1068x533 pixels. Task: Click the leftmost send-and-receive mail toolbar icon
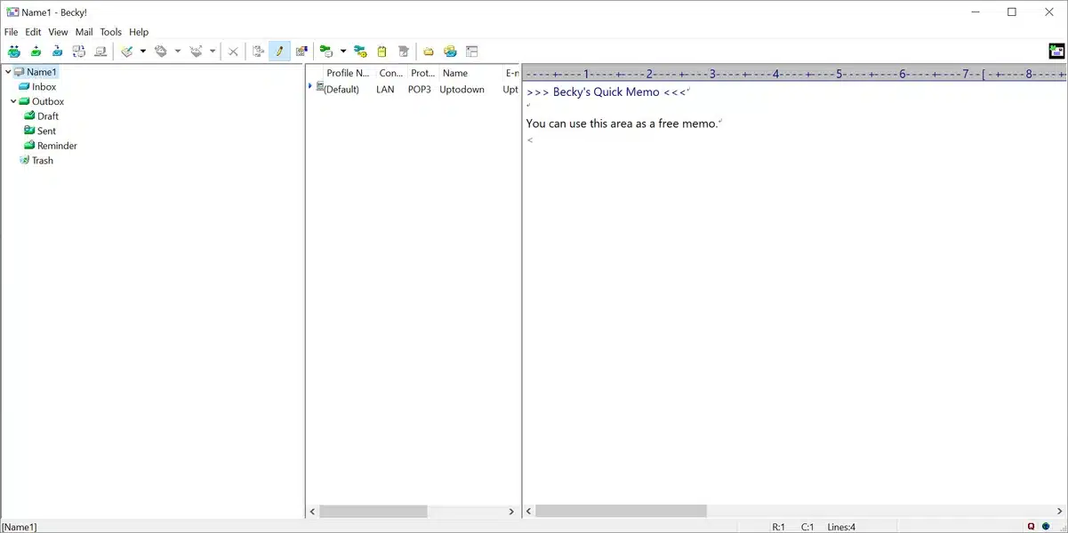[13, 52]
